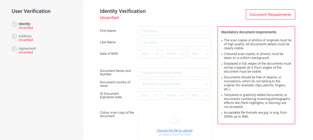Click the Last Name input field
The image size is (313, 140).
coord(174,42)
